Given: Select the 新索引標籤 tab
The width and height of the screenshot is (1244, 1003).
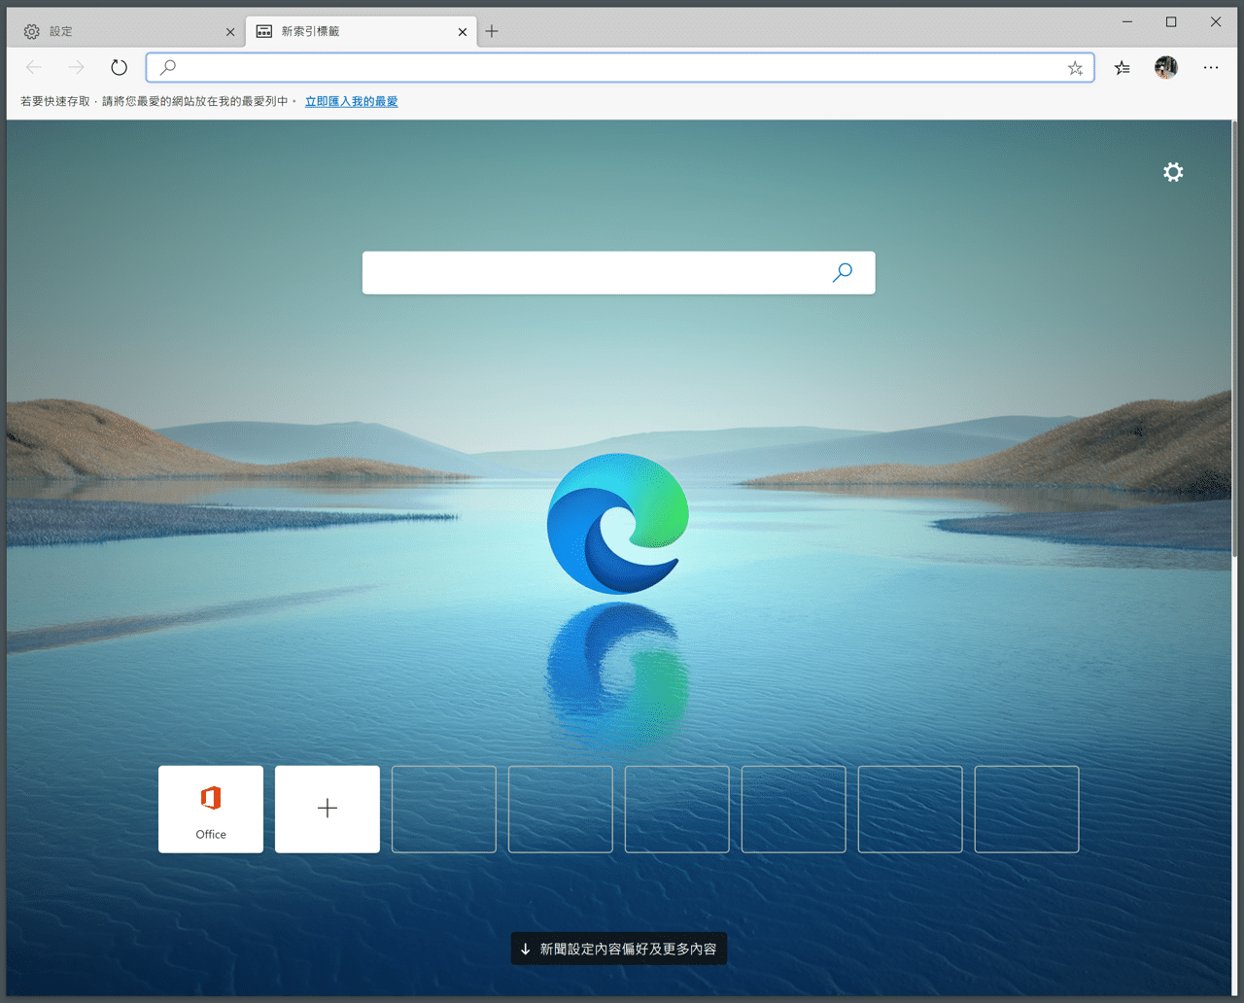Looking at the screenshot, I should point(362,31).
